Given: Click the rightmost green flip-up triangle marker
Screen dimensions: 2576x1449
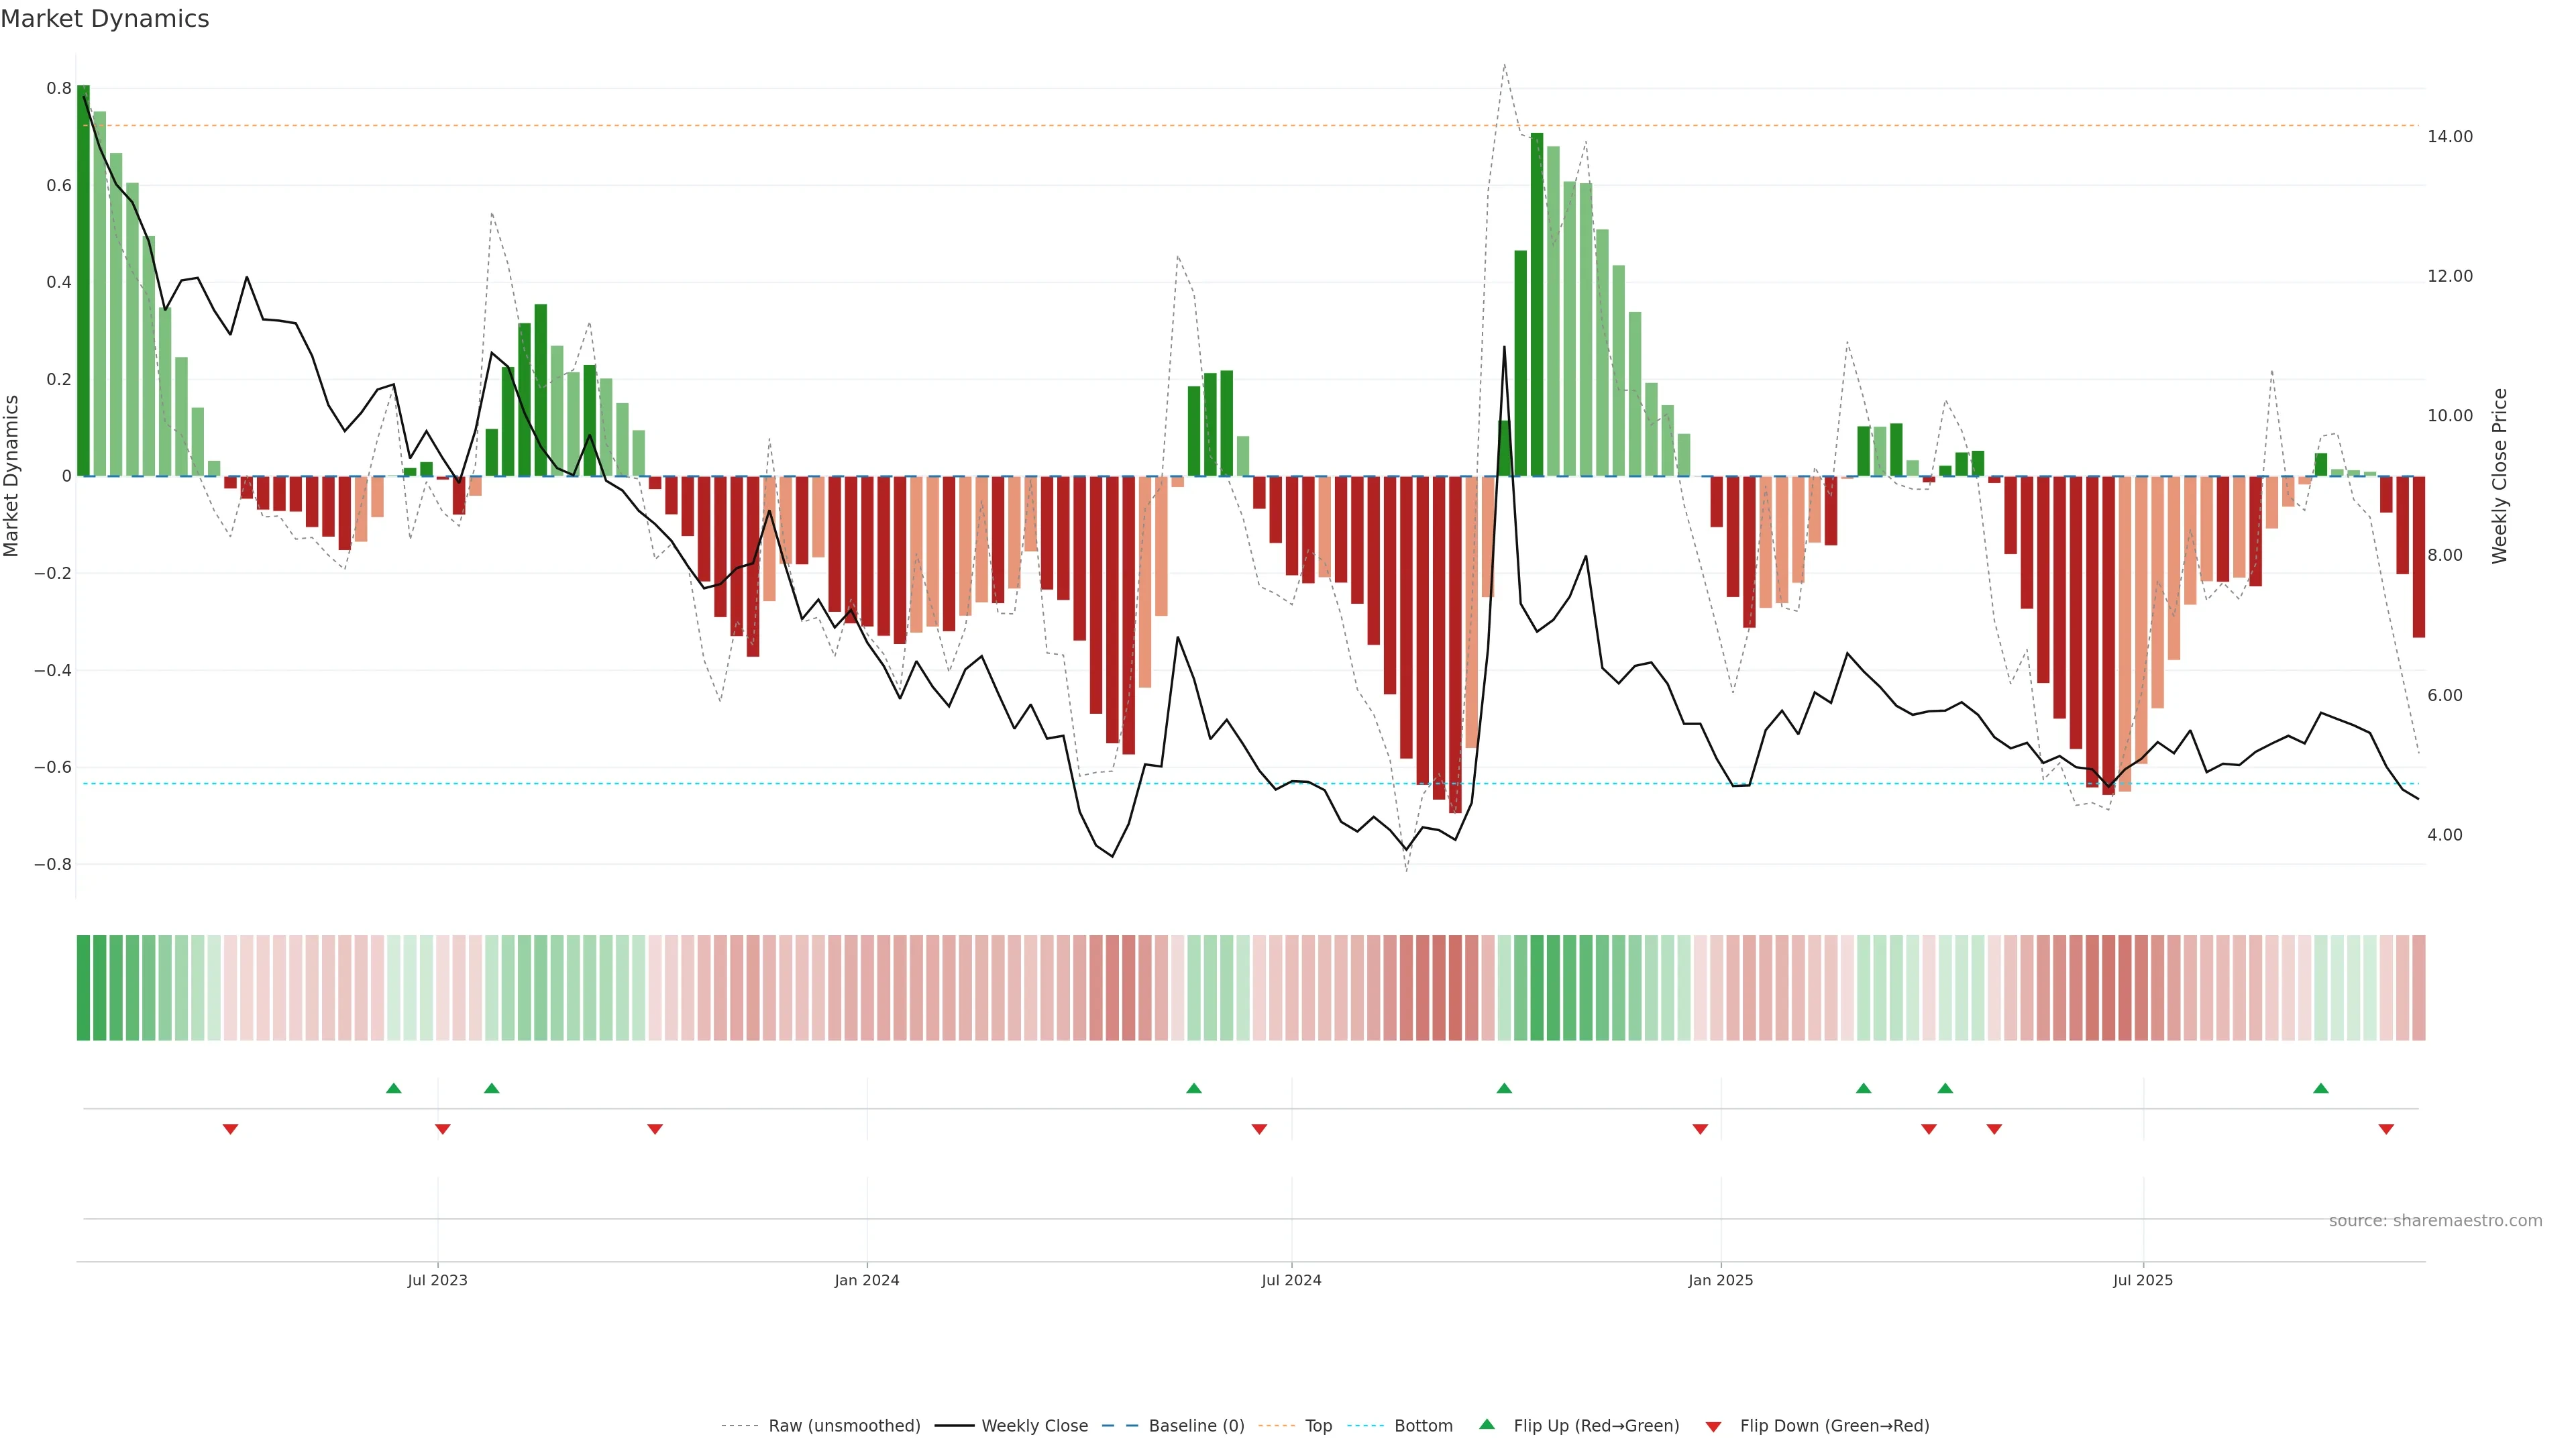Looking at the screenshot, I should coord(2320,1088).
